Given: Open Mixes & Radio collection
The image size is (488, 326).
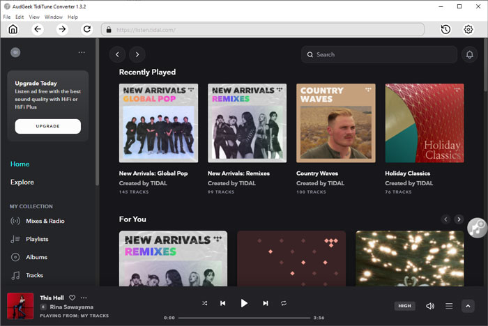Looking at the screenshot, I should [45, 222].
